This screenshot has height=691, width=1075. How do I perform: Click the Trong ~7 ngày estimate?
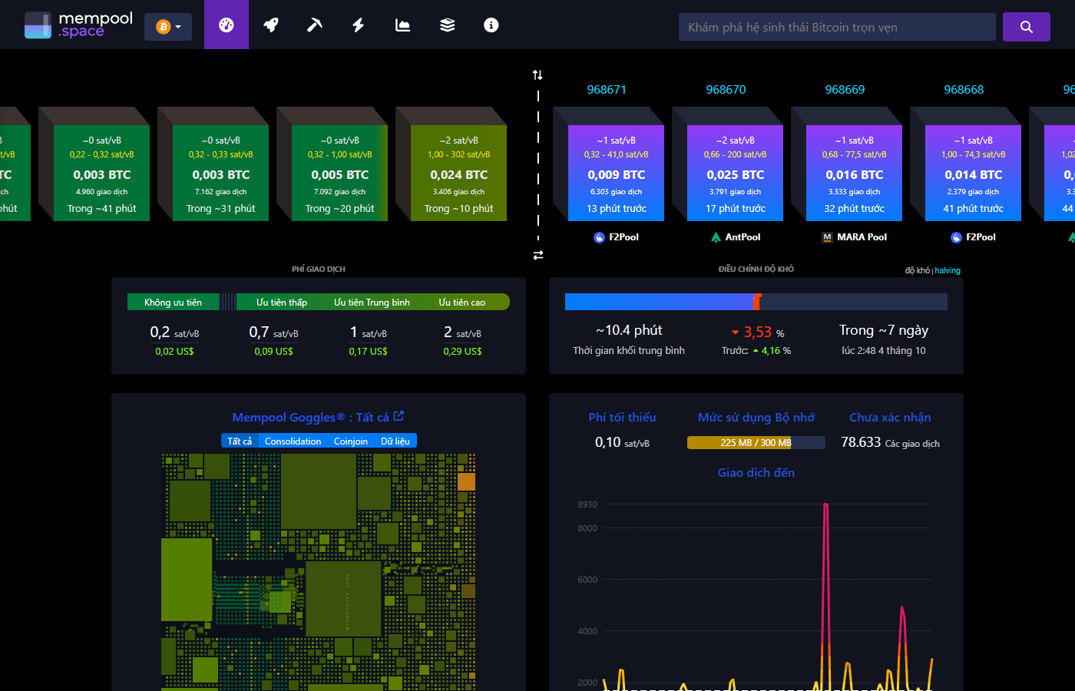[884, 330]
